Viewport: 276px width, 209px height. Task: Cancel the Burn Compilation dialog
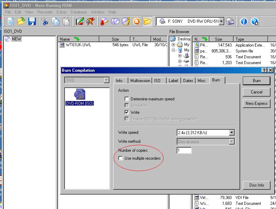pos(257,92)
